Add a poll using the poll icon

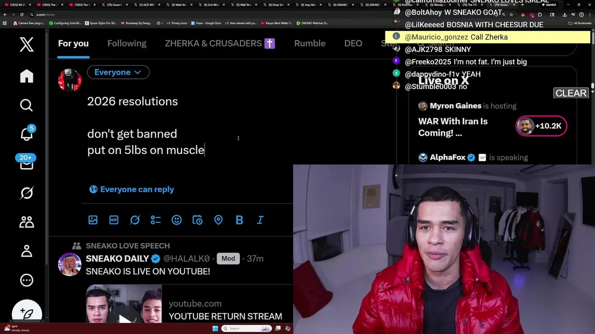(156, 220)
